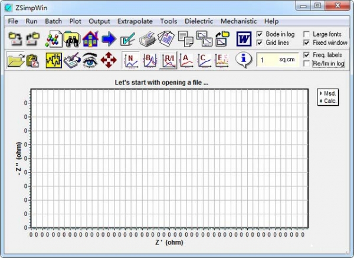Click the chart title 'Let's start with opening a file'

click(162, 83)
